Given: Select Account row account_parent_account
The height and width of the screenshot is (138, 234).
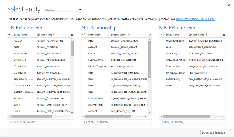Looking at the screenshot, I should pyautogui.click(x=115, y=47).
